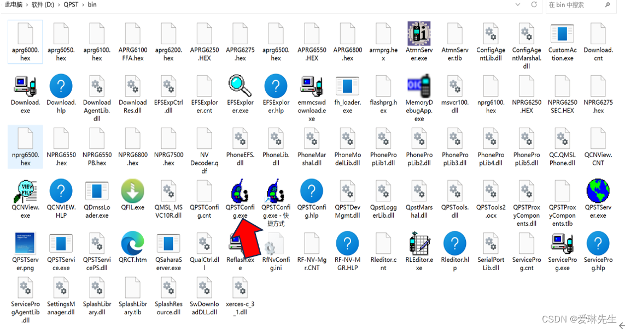Select the green QFIL.exe download icon

pos(133,191)
